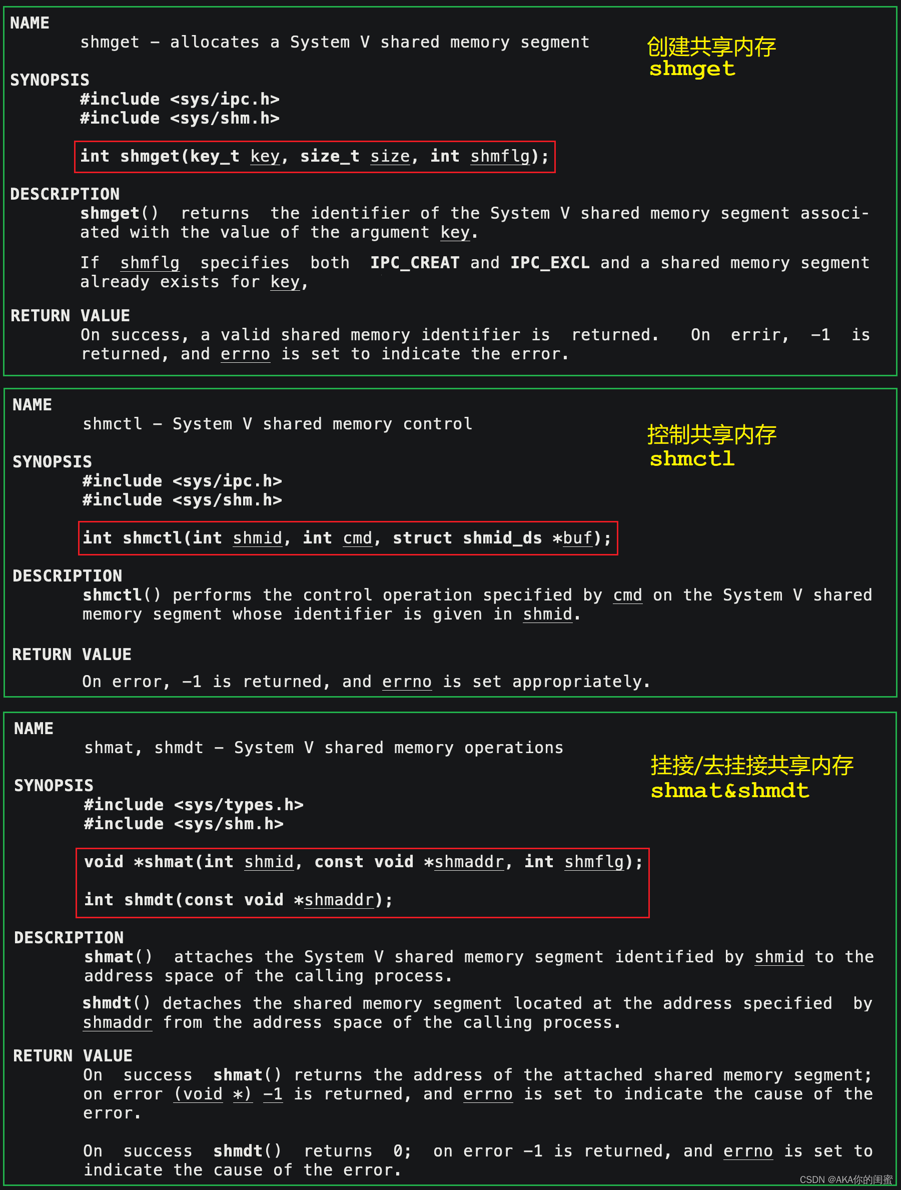Click the yellow shmctl annotation label
901x1190 pixels.
coord(692,459)
